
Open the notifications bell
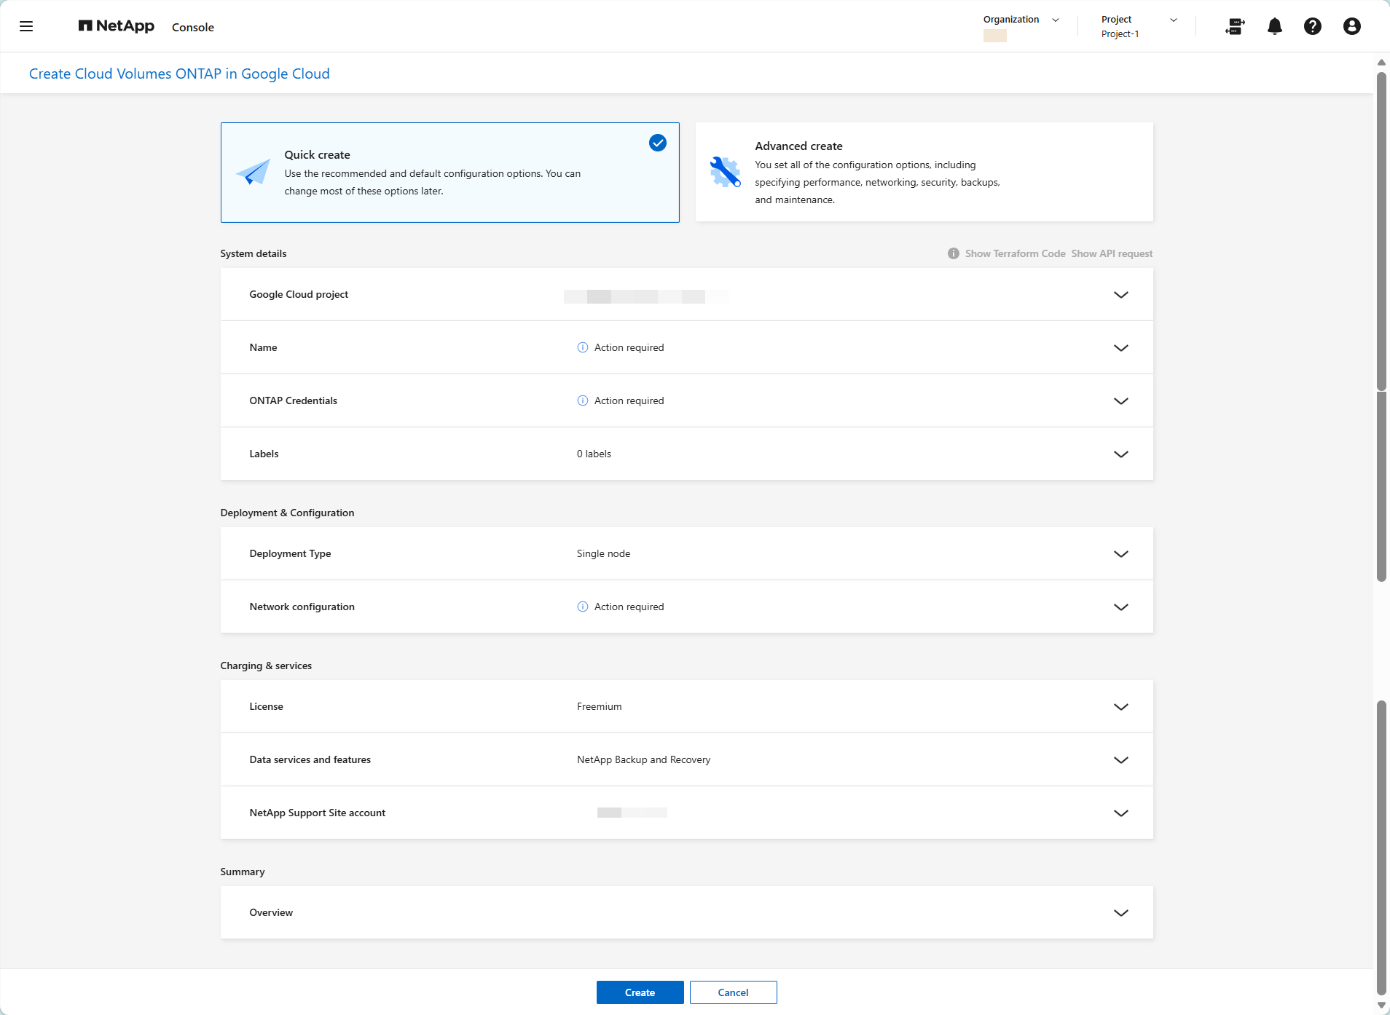pos(1274,26)
